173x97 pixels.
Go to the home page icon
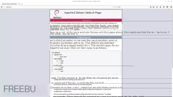tap(160, 7)
